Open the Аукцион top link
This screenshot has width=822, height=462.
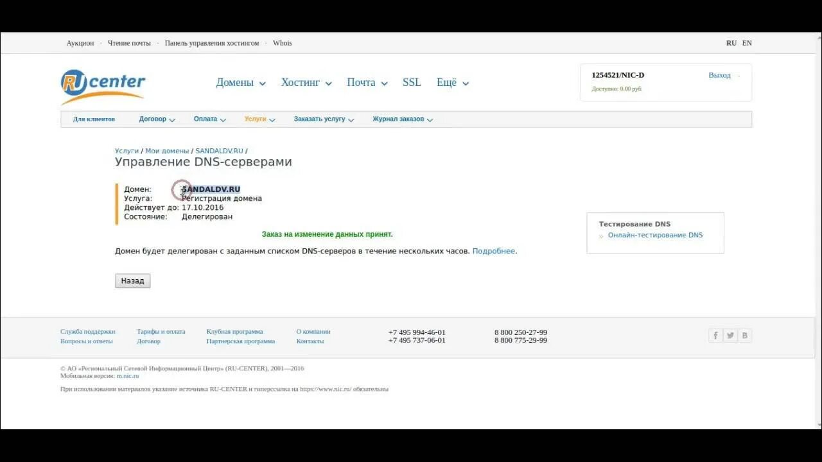click(x=80, y=43)
